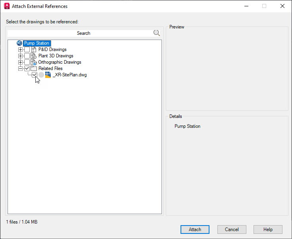Uncheck the Related Files checkbox

click(x=27, y=68)
